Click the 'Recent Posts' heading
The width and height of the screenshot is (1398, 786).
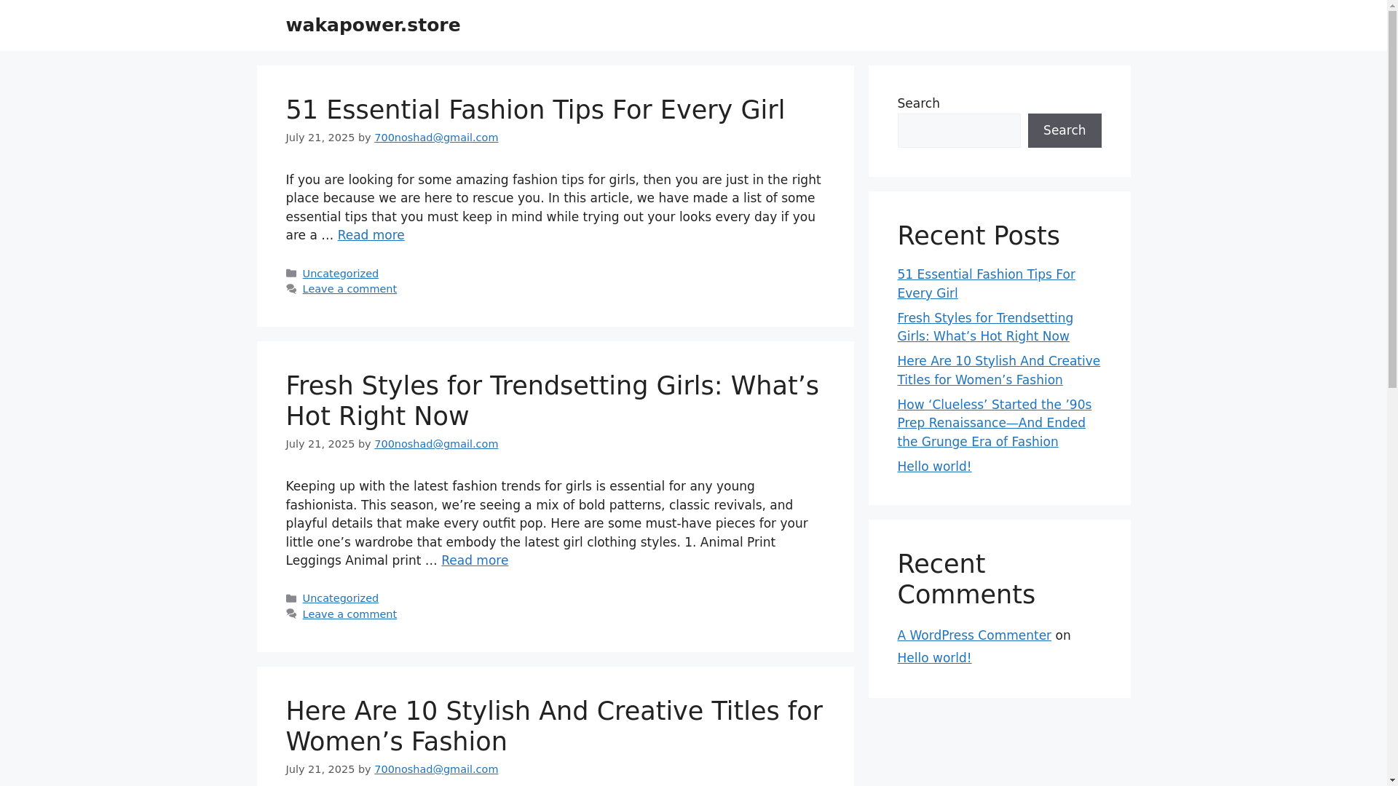pos(978,236)
